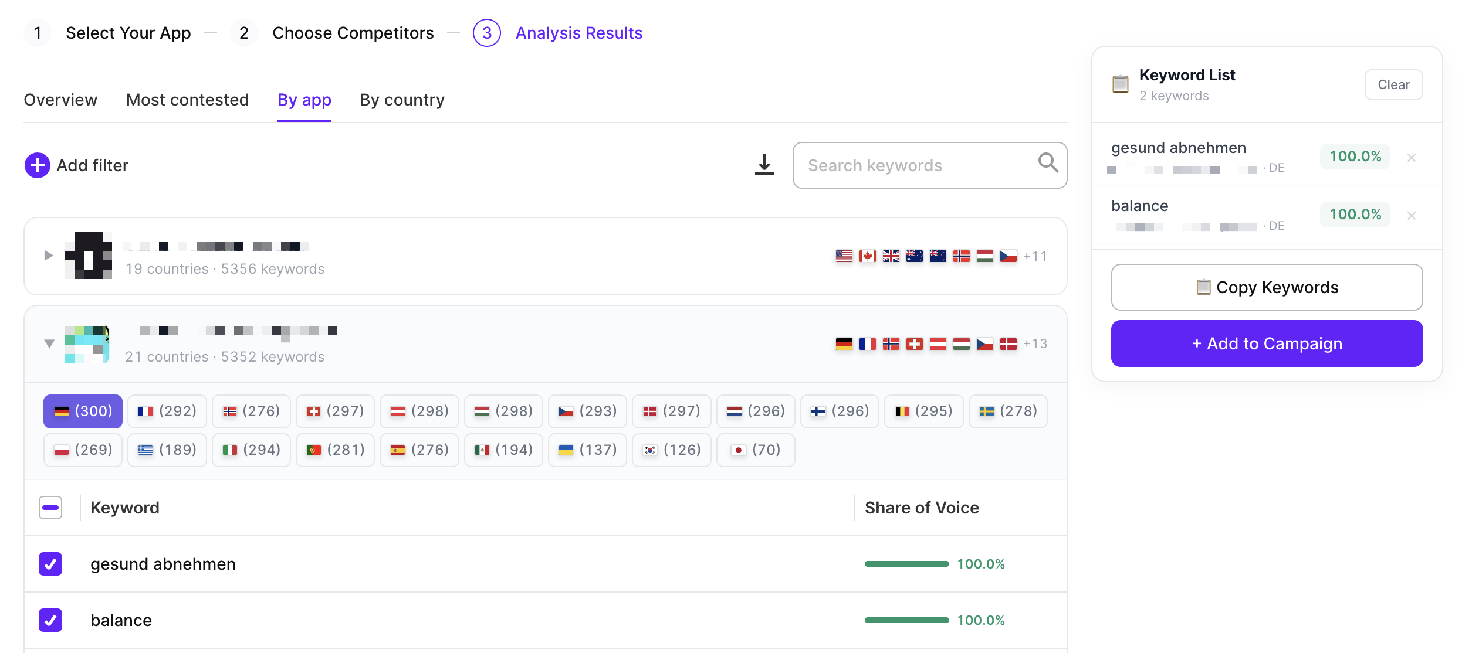Switch to the By country tab
This screenshot has width=1462, height=653.
tap(402, 100)
